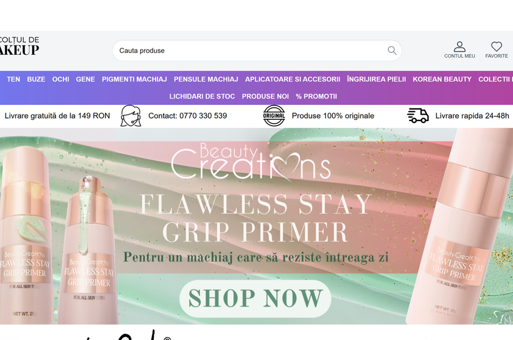Click the fast delivery truck icon
Image resolution: width=513 pixels, height=340 pixels.
pos(418,115)
